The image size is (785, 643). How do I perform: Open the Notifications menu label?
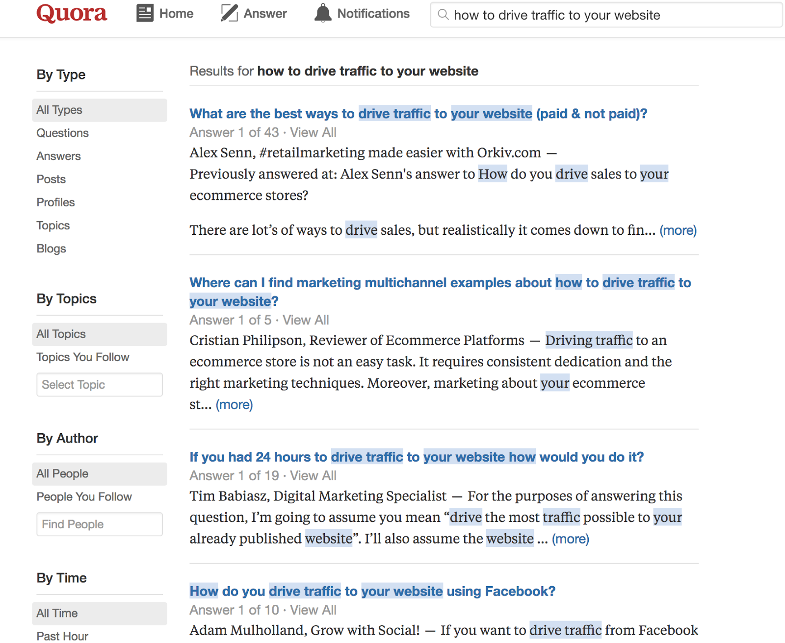pos(373,14)
